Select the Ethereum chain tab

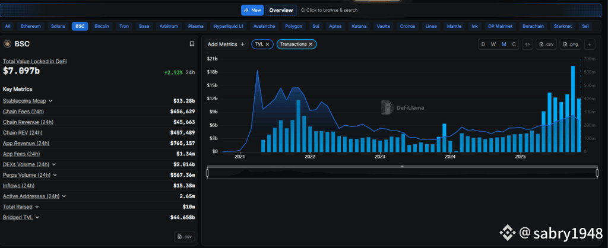click(x=31, y=26)
